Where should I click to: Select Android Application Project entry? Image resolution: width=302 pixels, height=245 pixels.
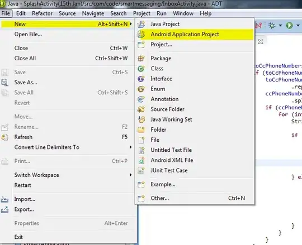coord(195,35)
